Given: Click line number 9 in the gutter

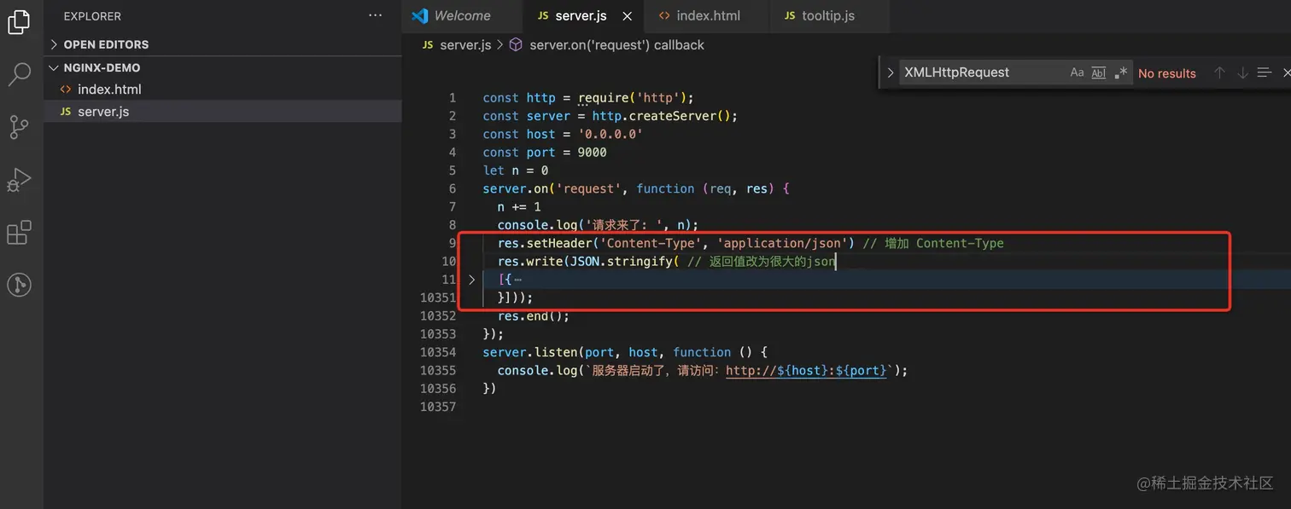Looking at the screenshot, I should (453, 243).
